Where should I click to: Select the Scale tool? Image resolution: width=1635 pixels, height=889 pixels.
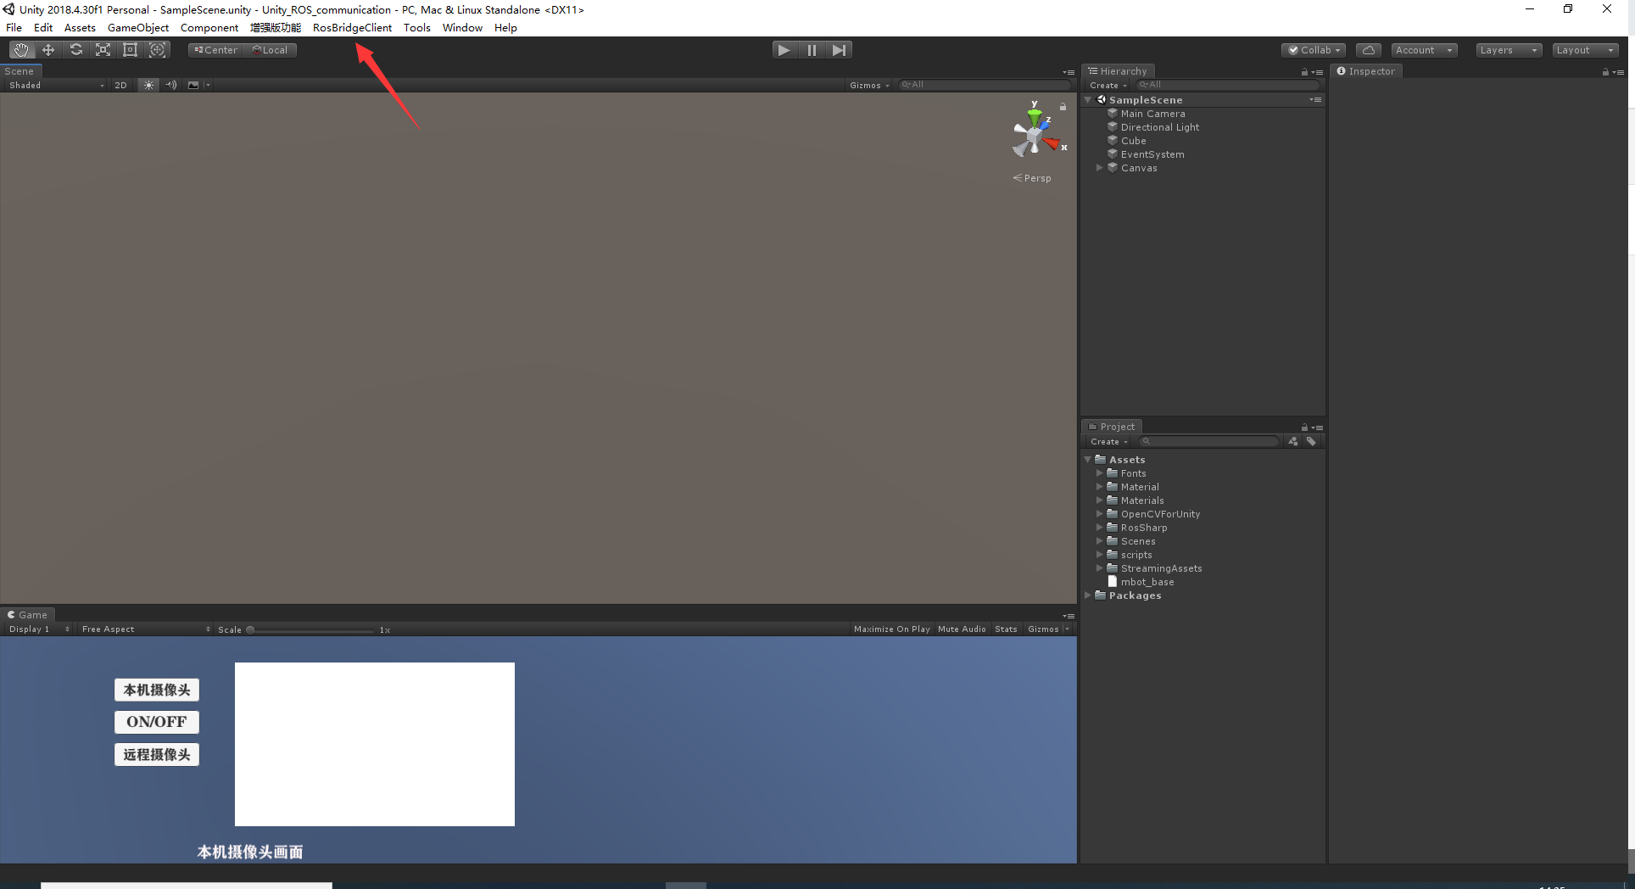[x=103, y=49]
